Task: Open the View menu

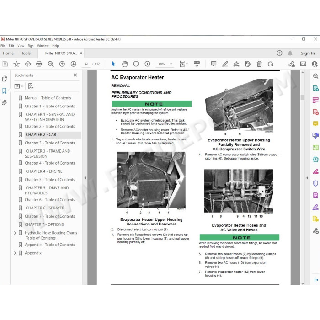Action: pos(21,46)
